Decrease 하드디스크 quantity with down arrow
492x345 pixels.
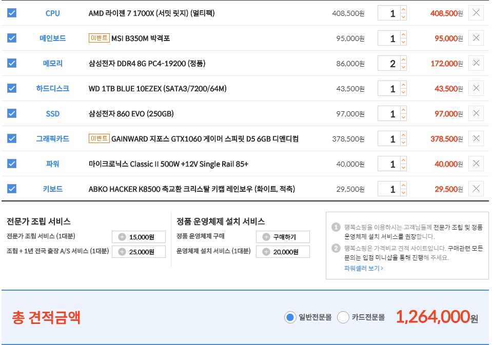click(x=404, y=92)
